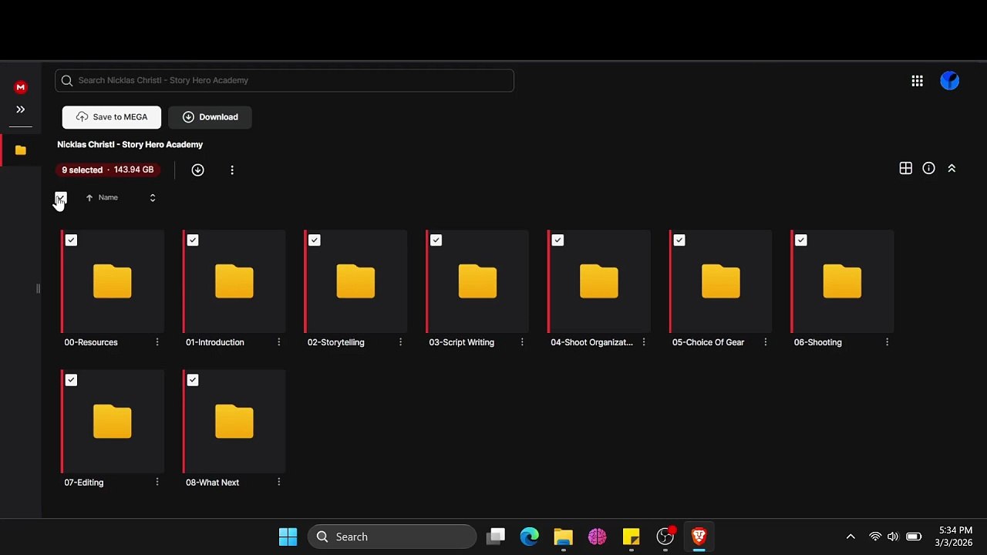Uncheck the 04-Shoot Organization folder checkbox

(558, 240)
